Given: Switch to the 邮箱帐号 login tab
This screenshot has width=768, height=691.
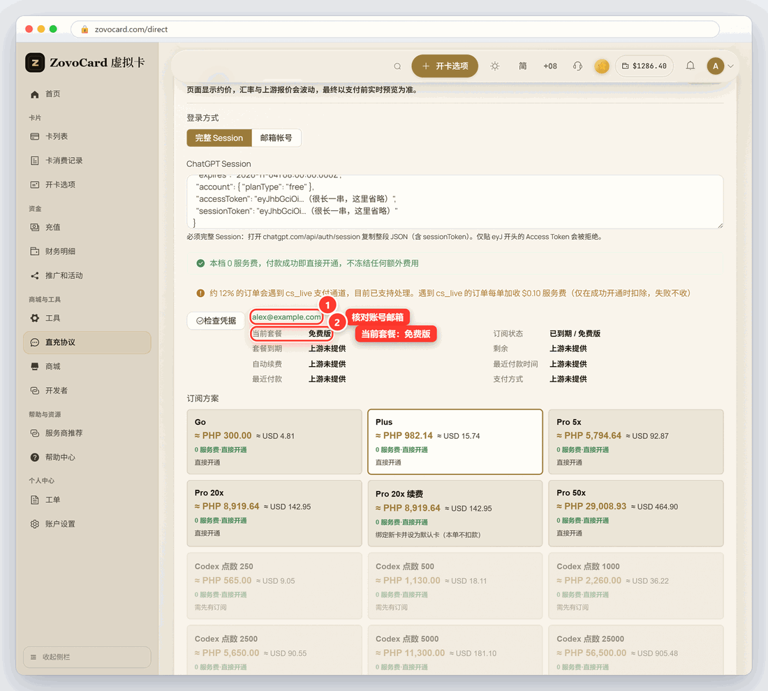Looking at the screenshot, I should [276, 138].
